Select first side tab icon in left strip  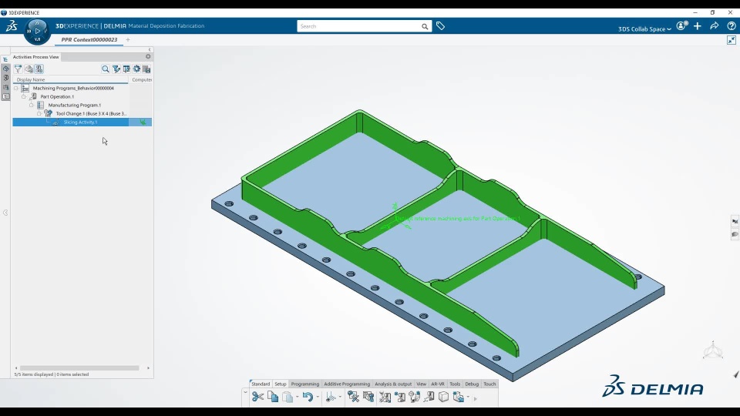click(x=5, y=59)
